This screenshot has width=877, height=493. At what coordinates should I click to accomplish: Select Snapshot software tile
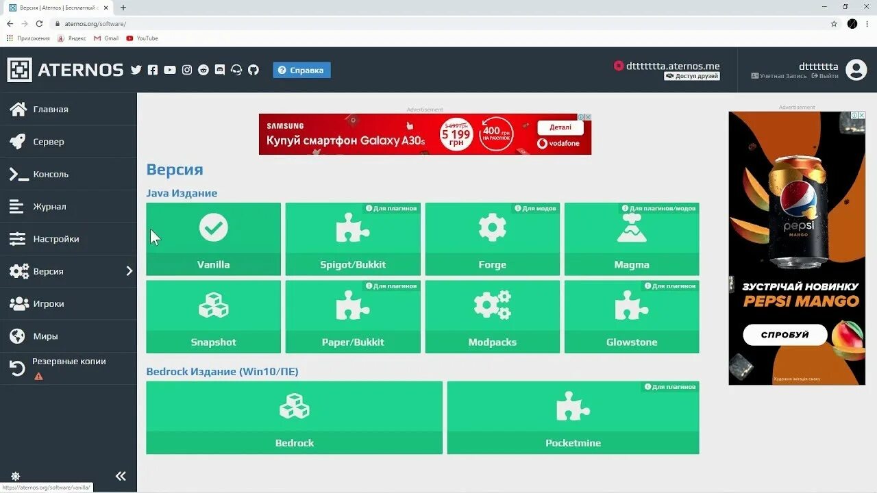214,317
